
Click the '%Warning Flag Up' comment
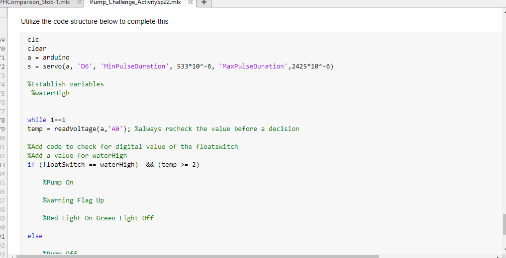pyautogui.click(x=73, y=200)
